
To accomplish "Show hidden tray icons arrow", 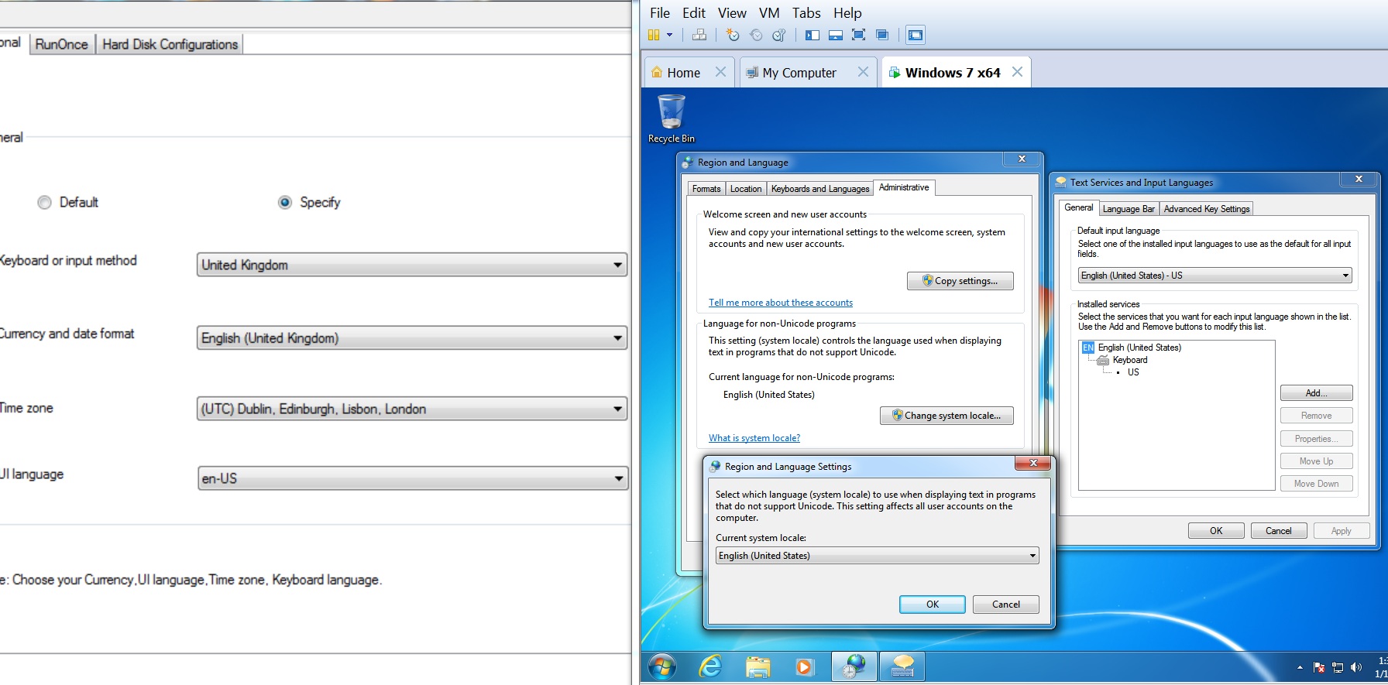I will pos(1300,667).
